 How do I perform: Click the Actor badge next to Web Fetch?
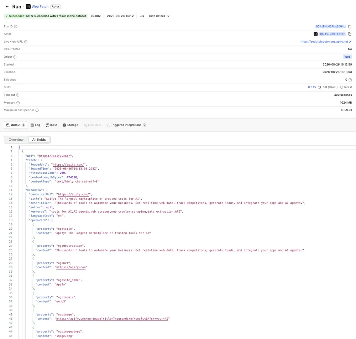(x=56, y=6)
